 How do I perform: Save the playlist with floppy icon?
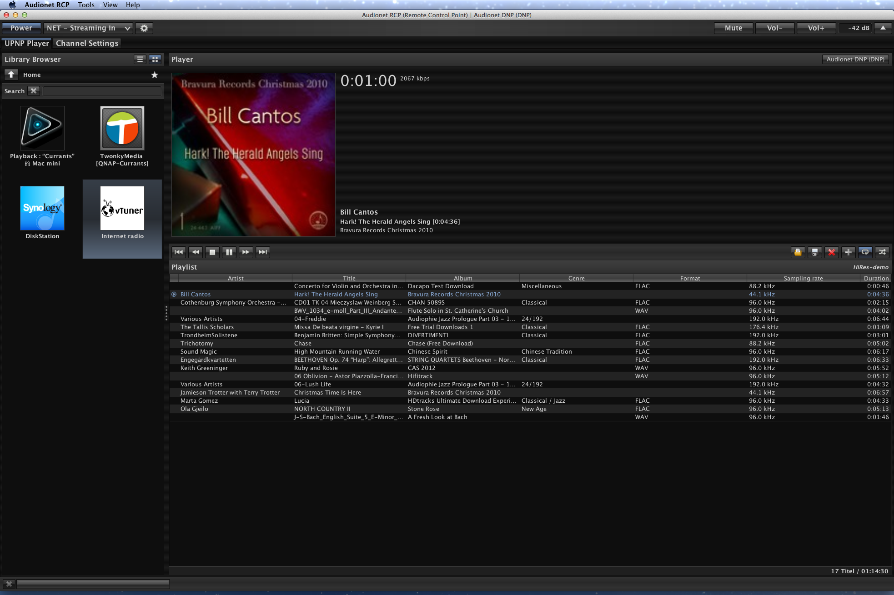(x=815, y=252)
